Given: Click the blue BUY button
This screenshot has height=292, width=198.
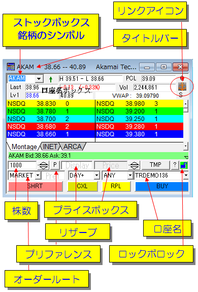Looking at the screenshot, I should (x=162, y=186).
